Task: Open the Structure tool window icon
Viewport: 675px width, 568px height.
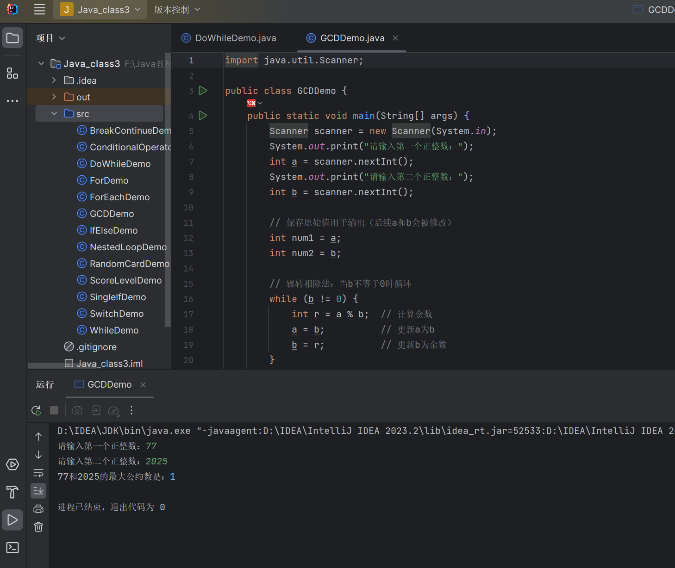Action: [x=12, y=73]
